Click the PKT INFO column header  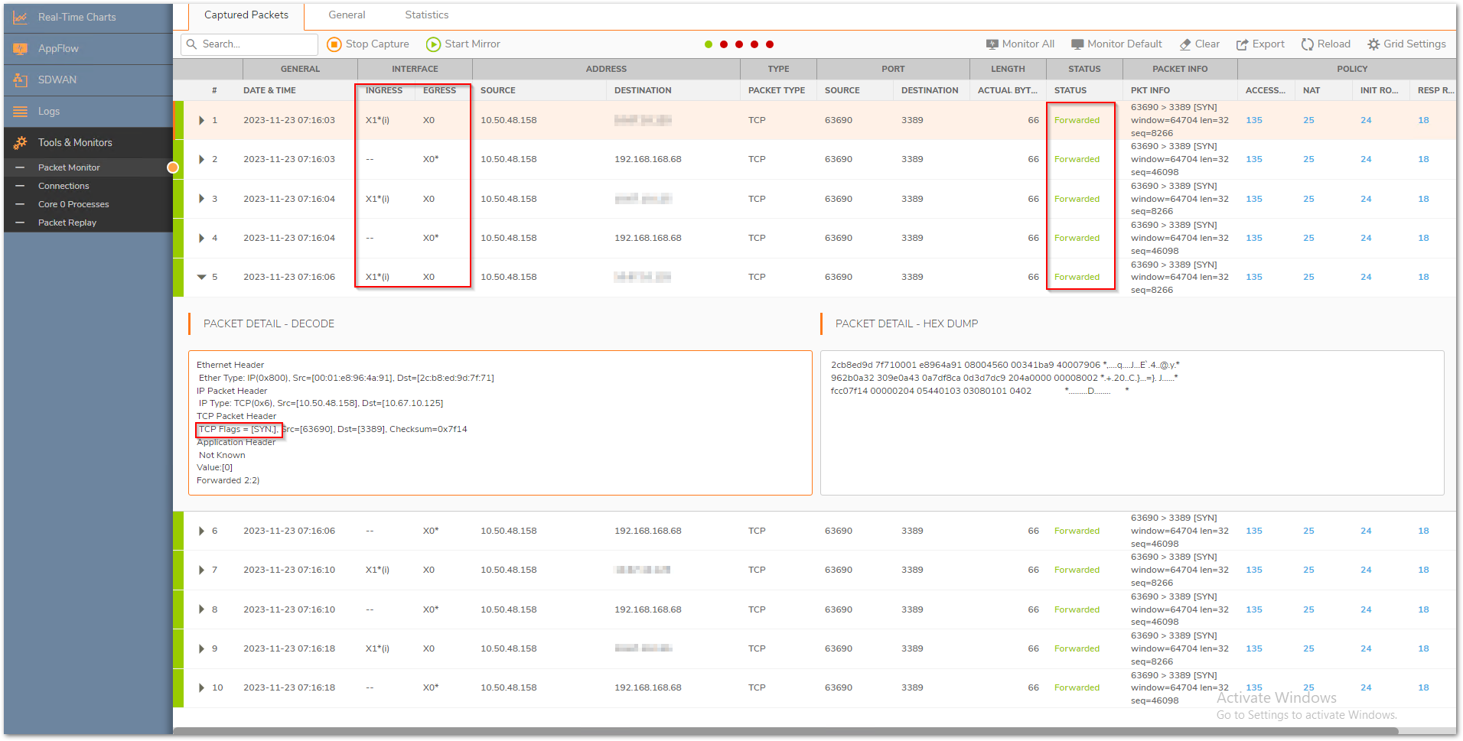tap(1150, 90)
